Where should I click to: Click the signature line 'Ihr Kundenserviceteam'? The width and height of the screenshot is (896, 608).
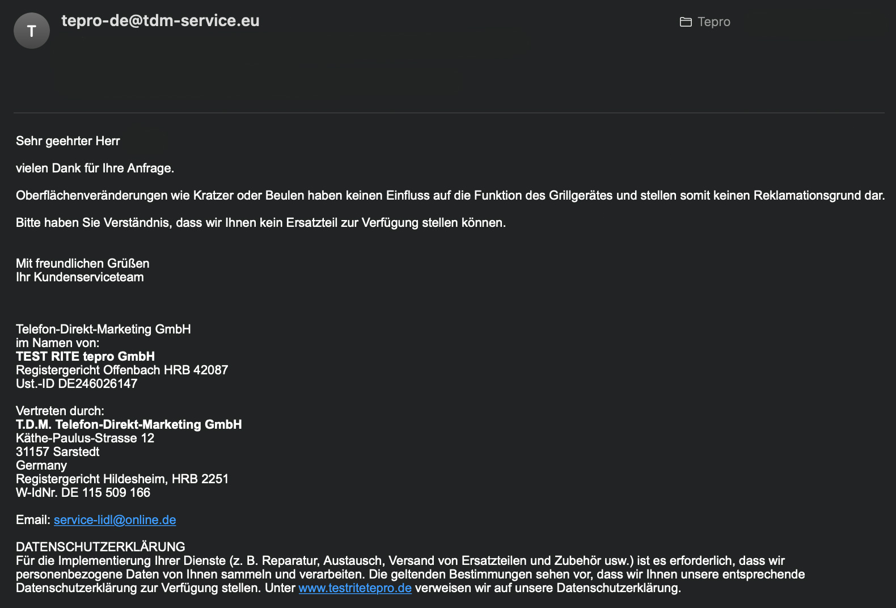pos(80,277)
